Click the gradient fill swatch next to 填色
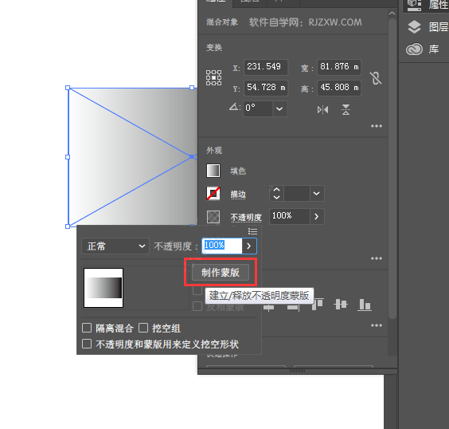Viewport: 449px width, 429px height. click(x=213, y=171)
